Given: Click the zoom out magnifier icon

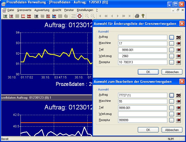Looking at the screenshot, I should [93, 16].
